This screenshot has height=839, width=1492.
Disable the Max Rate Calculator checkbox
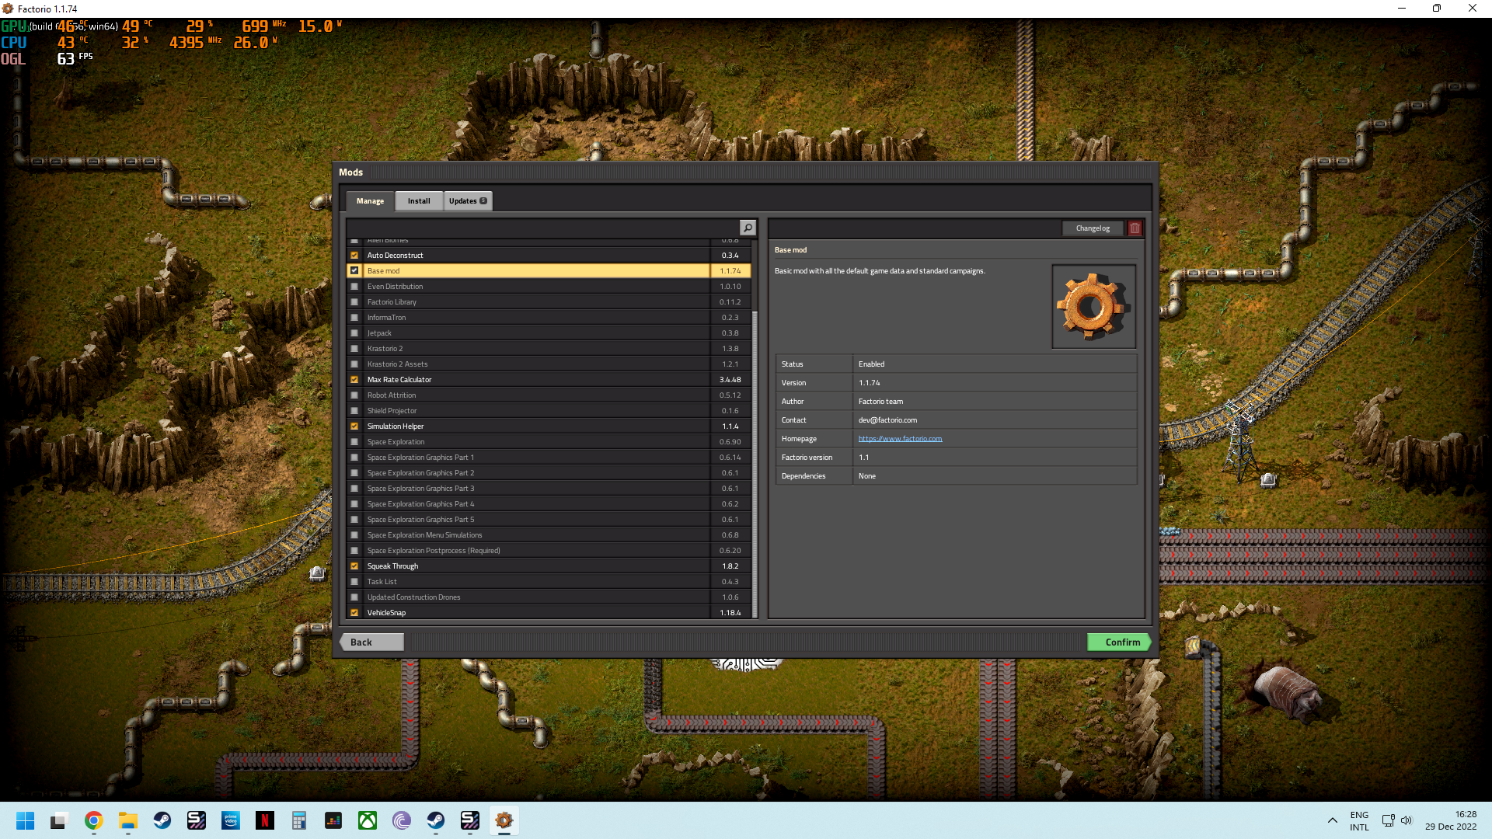point(354,380)
